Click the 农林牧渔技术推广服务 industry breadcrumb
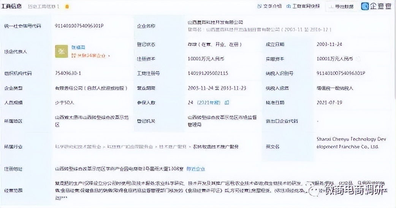The width and height of the screenshot is (396, 208). tap(216, 147)
